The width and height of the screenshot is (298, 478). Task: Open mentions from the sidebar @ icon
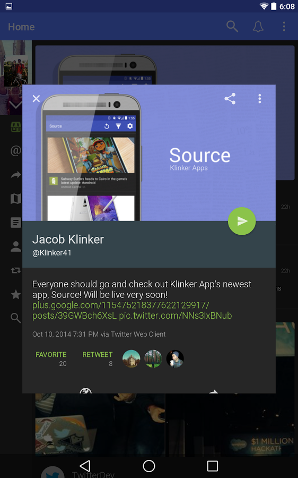click(15, 150)
